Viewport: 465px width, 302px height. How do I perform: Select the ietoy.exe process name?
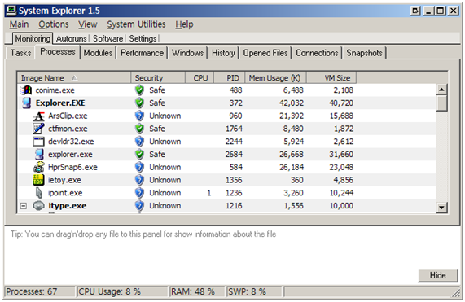pos(64,180)
